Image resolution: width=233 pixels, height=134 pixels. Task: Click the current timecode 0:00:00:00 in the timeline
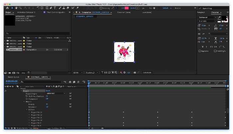click(x=12, y=81)
